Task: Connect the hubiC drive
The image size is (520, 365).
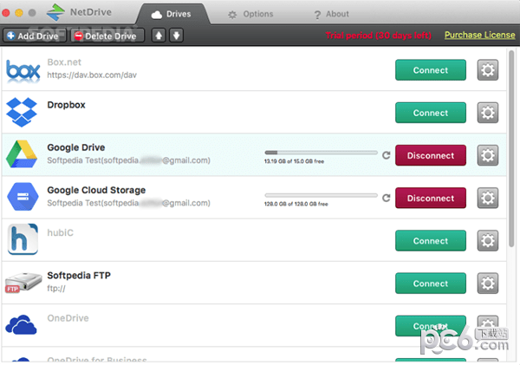Action: coord(431,241)
